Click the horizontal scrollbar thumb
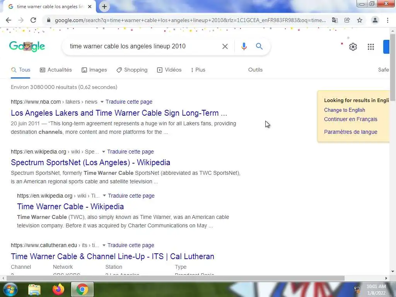 pyautogui.click(x=176, y=278)
